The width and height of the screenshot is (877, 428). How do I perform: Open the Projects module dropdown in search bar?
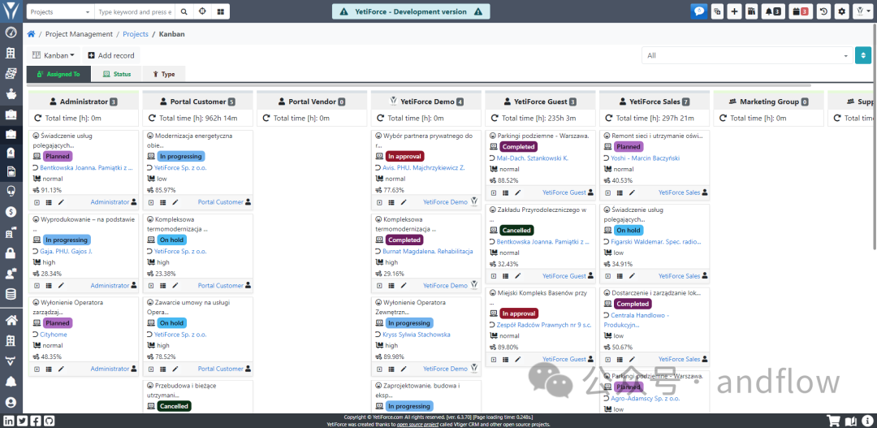[x=60, y=11]
